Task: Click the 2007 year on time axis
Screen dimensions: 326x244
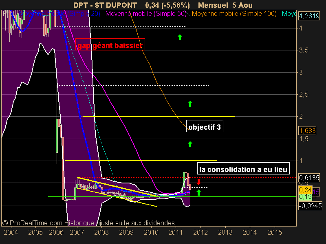Action: tap(77, 232)
